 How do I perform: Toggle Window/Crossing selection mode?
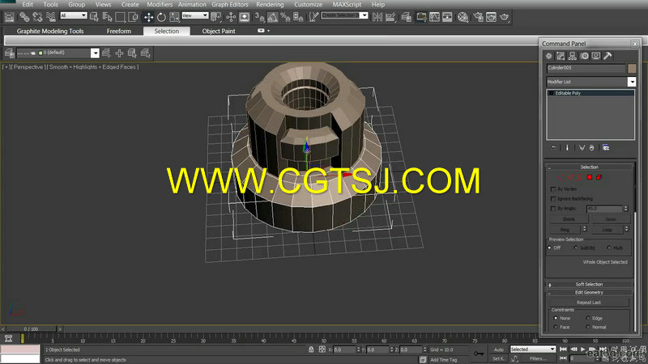click(133, 17)
